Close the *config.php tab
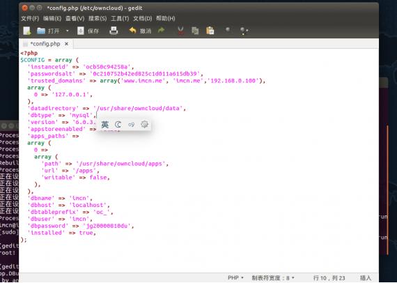 point(66,44)
